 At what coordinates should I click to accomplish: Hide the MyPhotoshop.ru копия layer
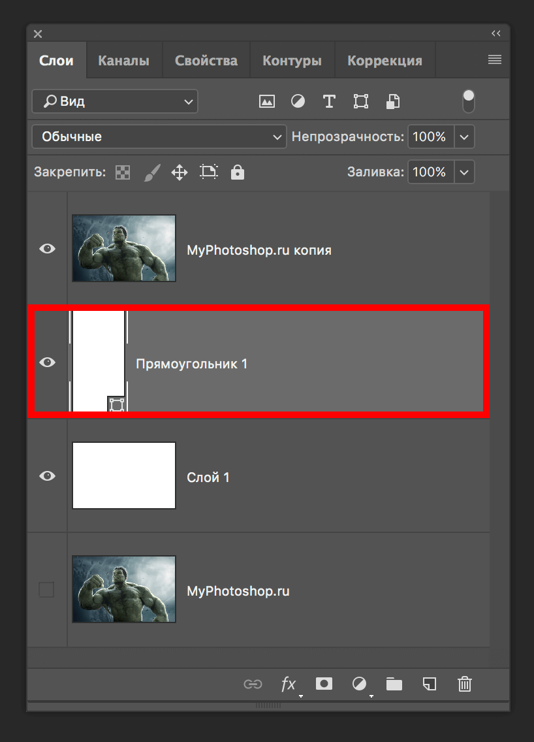pos(47,249)
